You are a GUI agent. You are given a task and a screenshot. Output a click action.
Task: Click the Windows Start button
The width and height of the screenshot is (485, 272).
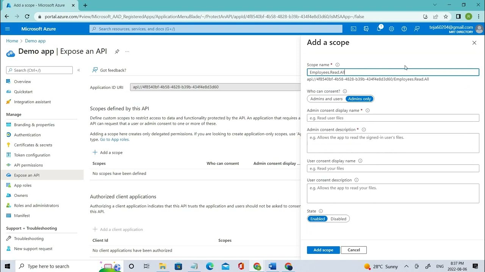click(x=8, y=266)
